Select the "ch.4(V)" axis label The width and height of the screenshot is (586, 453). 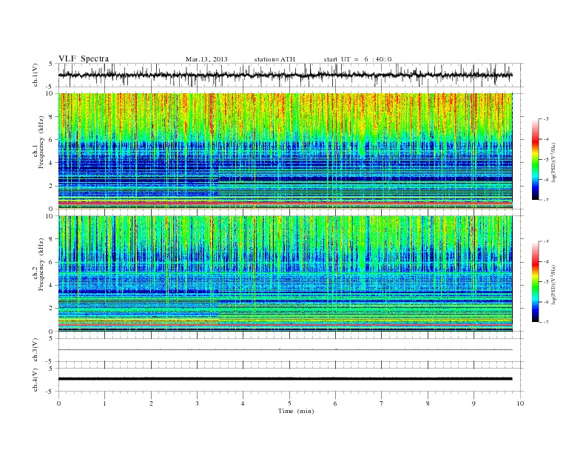point(36,380)
